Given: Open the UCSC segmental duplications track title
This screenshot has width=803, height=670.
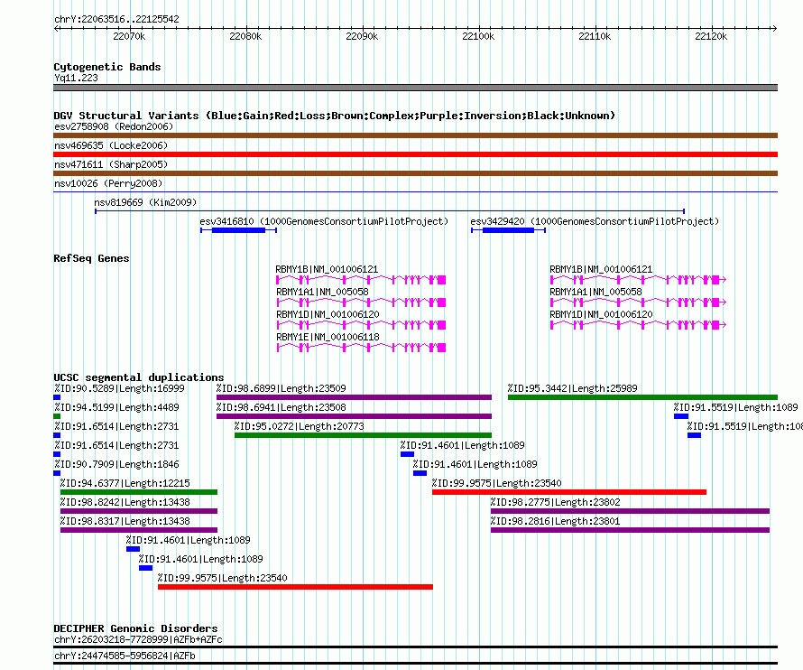Looking at the screenshot, I should 139,377.
